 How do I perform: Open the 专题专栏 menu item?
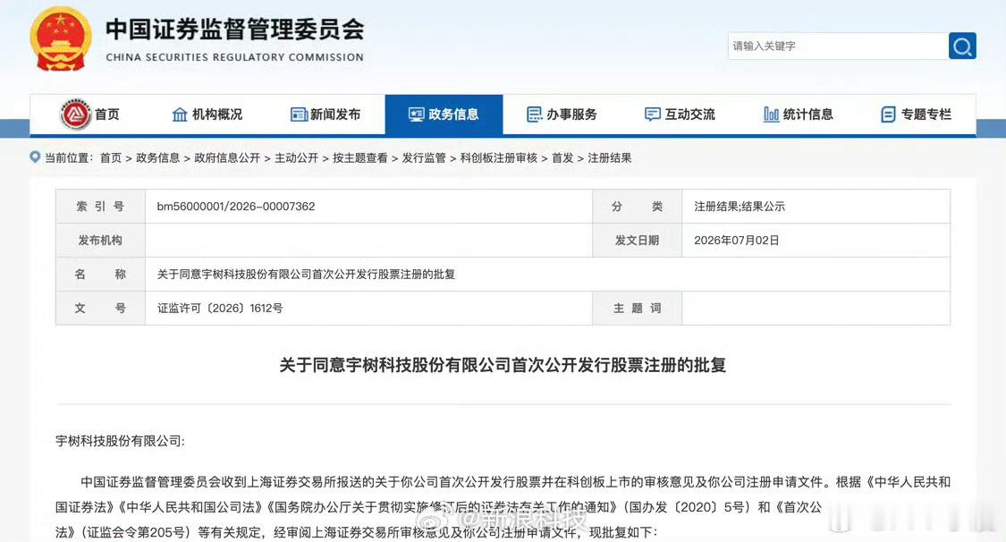[926, 114]
